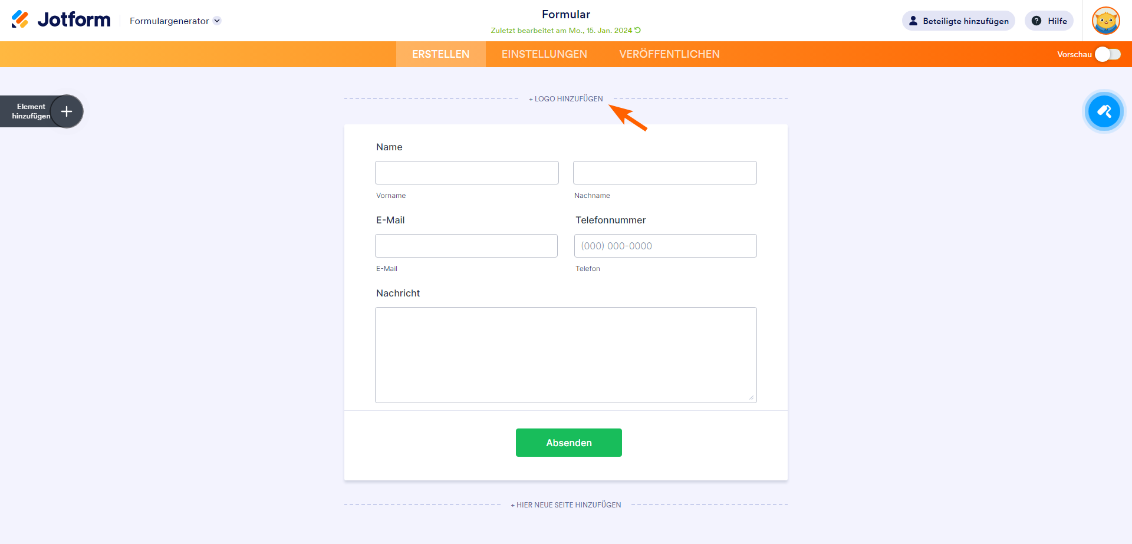Click the person icon on Beteiligte hinzufügen
Screen dimensions: 1132x544
pyautogui.click(x=913, y=21)
